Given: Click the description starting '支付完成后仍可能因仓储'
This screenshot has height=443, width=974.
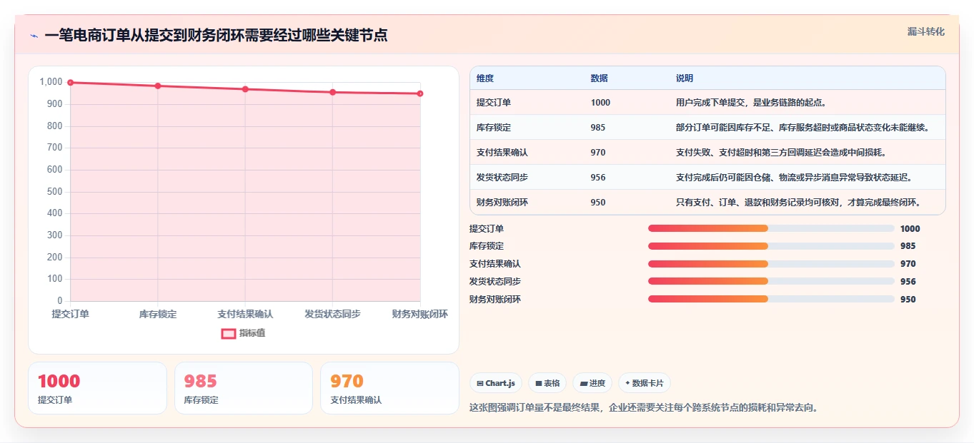Looking at the screenshot, I should (x=794, y=178).
